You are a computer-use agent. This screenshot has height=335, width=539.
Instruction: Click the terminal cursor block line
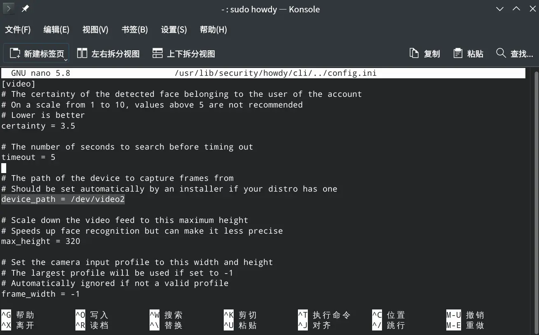click(x=4, y=168)
